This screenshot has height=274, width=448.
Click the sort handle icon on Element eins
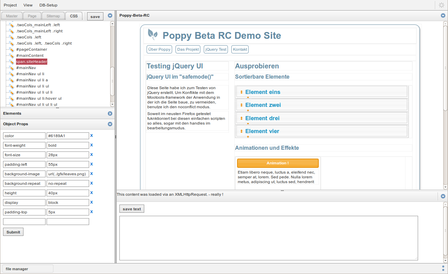click(x=241, y=92)
